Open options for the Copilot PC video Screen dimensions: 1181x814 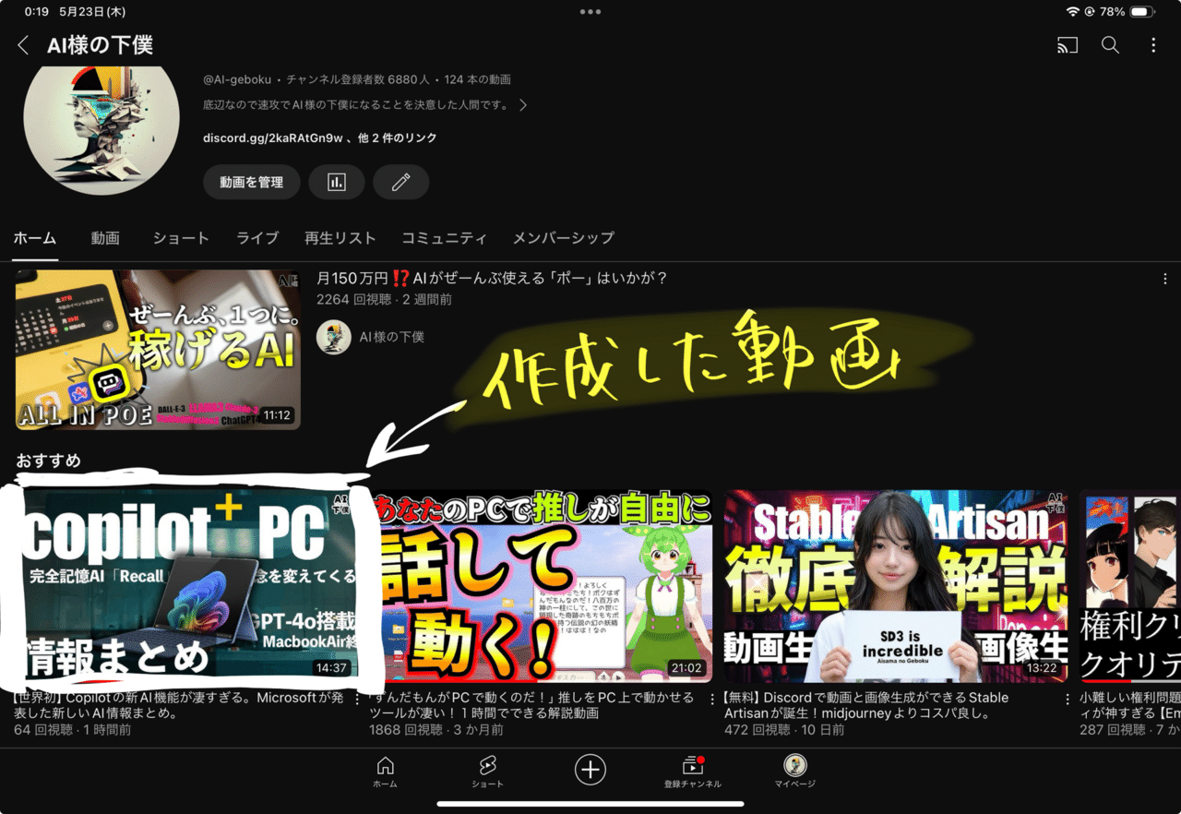[x=358, y=700]
